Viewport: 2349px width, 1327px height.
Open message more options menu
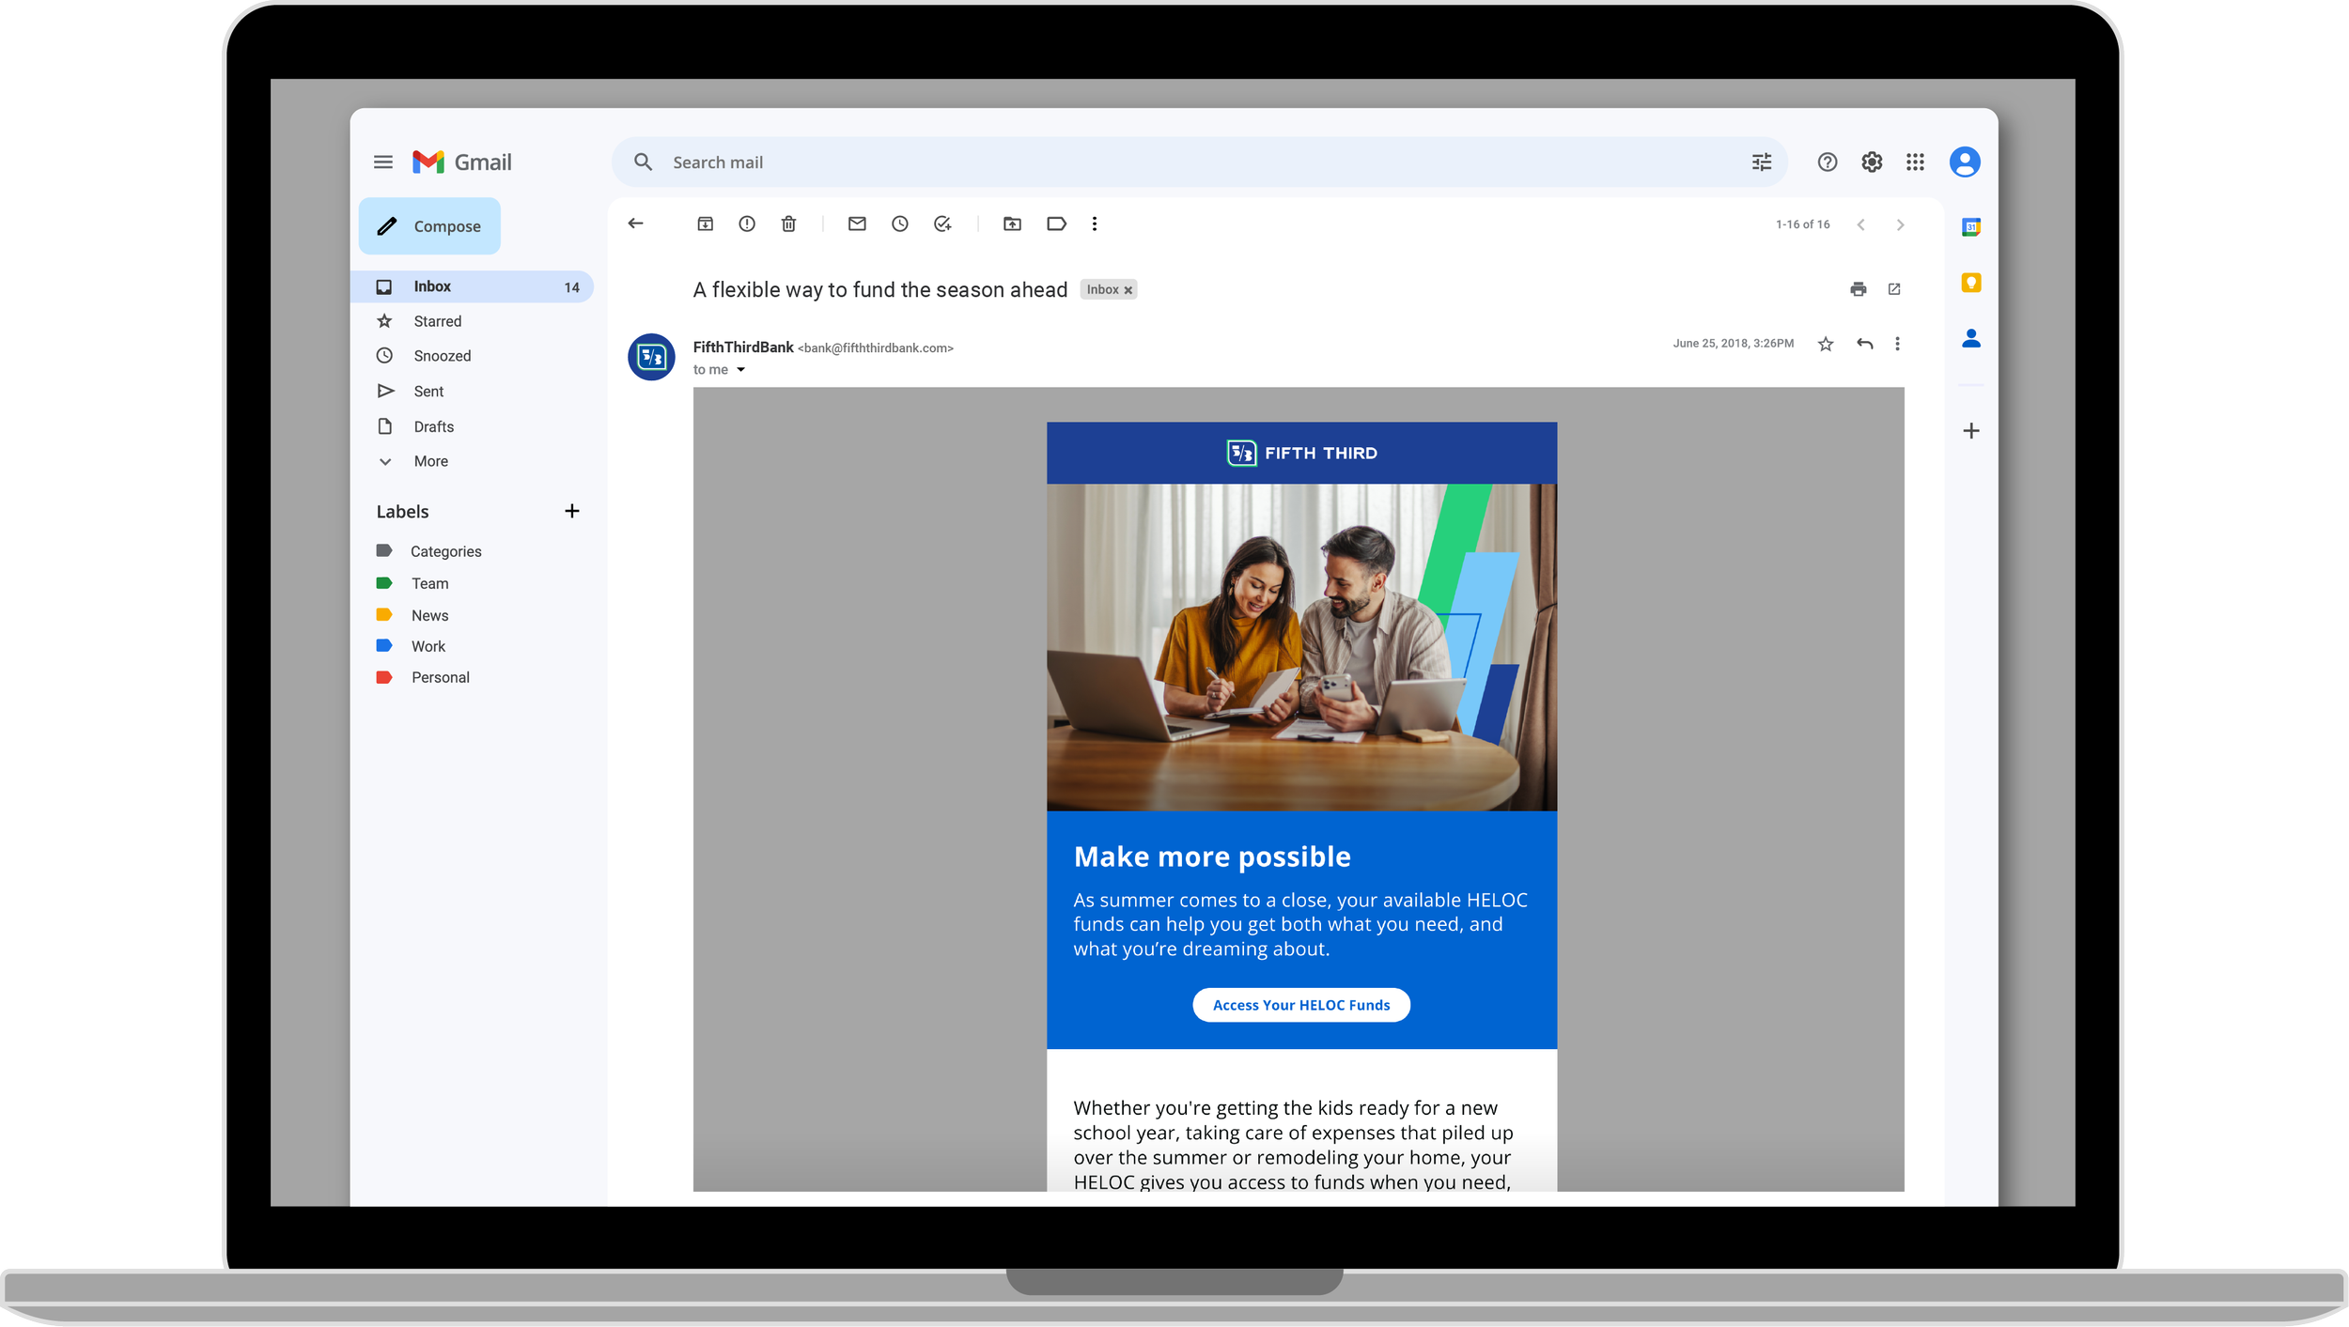[x=1897, y=344]
